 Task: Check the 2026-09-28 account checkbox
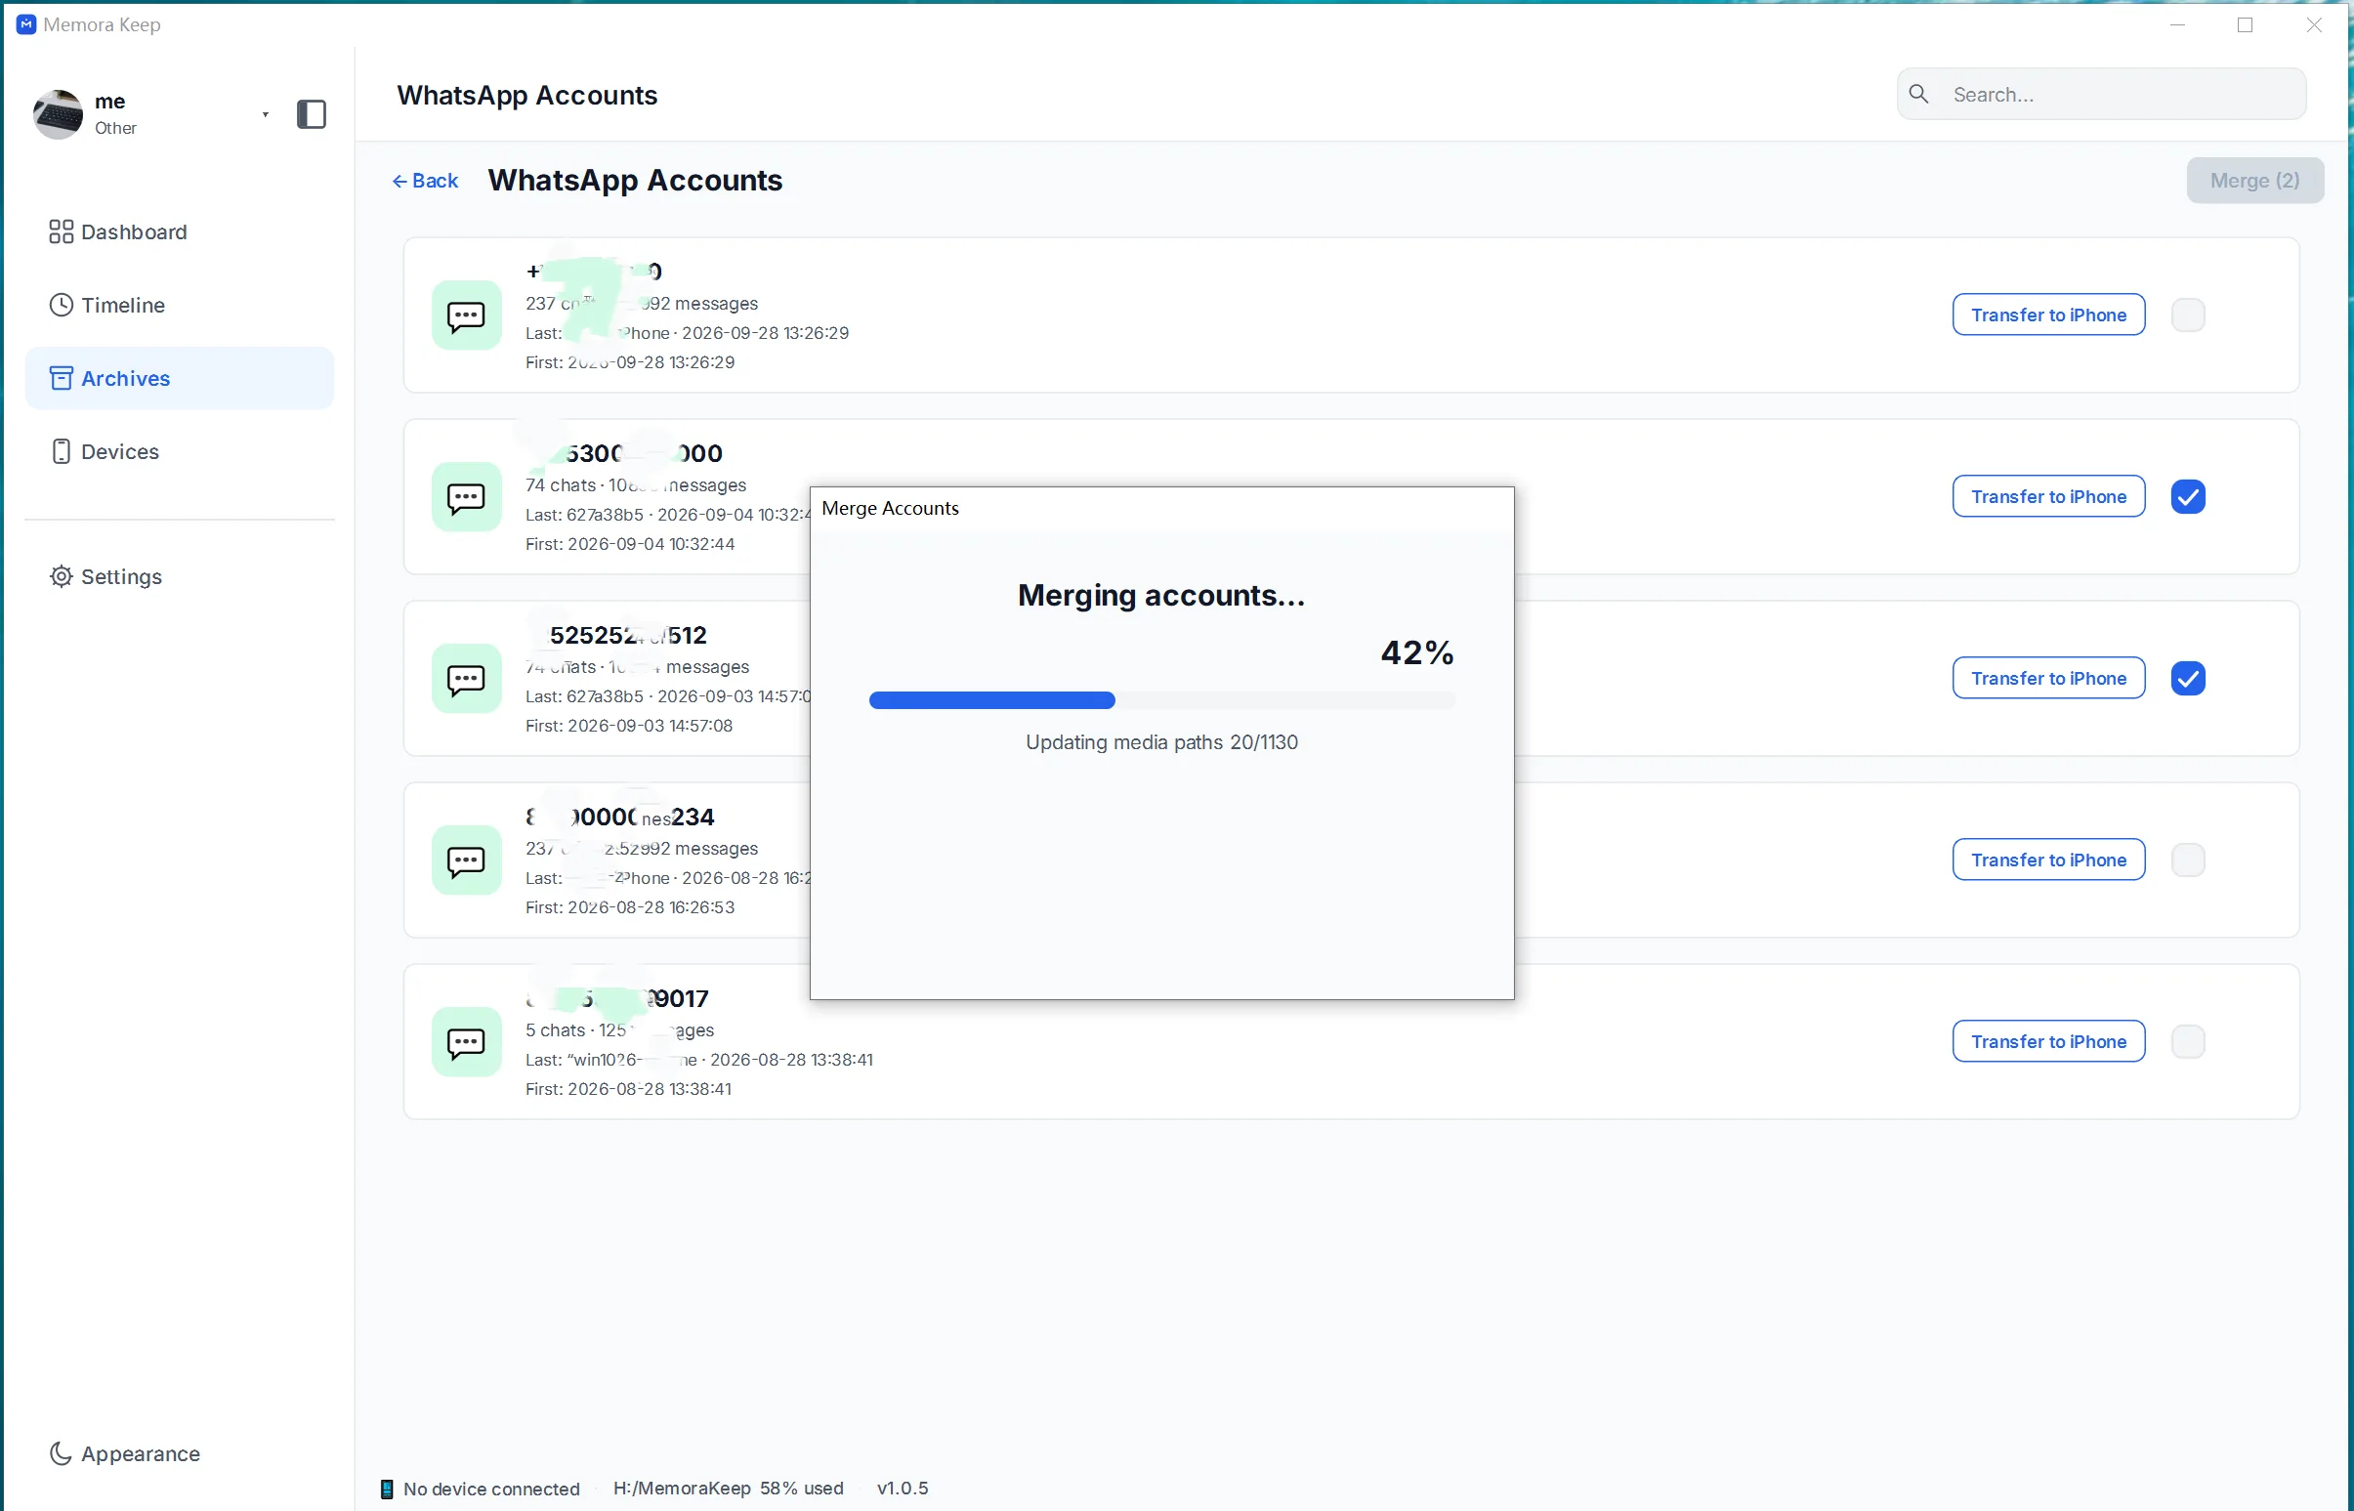tap(2188, 315)
